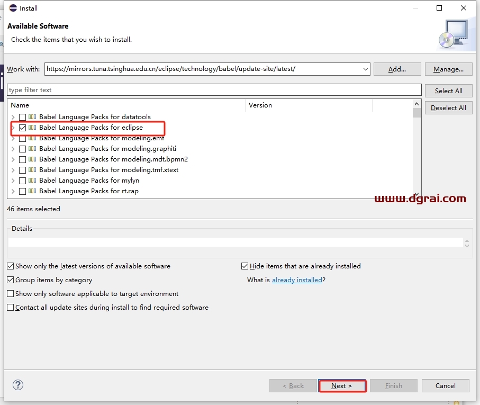
Task: Select 'Babel Language Packs for rt.rap' row text
Action: (x=89, y=191)
